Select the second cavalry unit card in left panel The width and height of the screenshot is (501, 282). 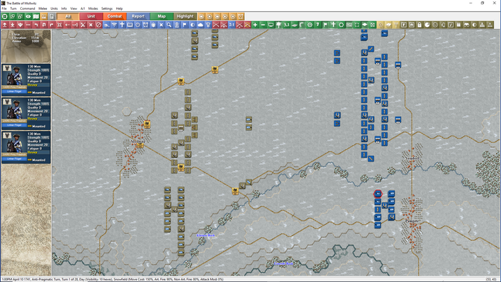coord(26,113)
